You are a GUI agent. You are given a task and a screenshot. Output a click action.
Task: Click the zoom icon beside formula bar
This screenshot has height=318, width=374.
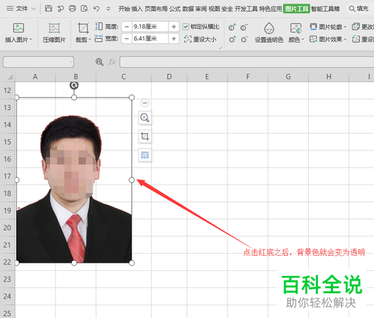[99, 62]
